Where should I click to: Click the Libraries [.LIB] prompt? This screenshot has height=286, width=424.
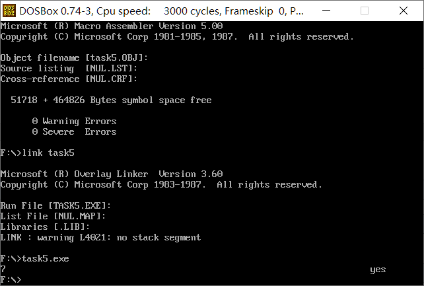(45, 227)
